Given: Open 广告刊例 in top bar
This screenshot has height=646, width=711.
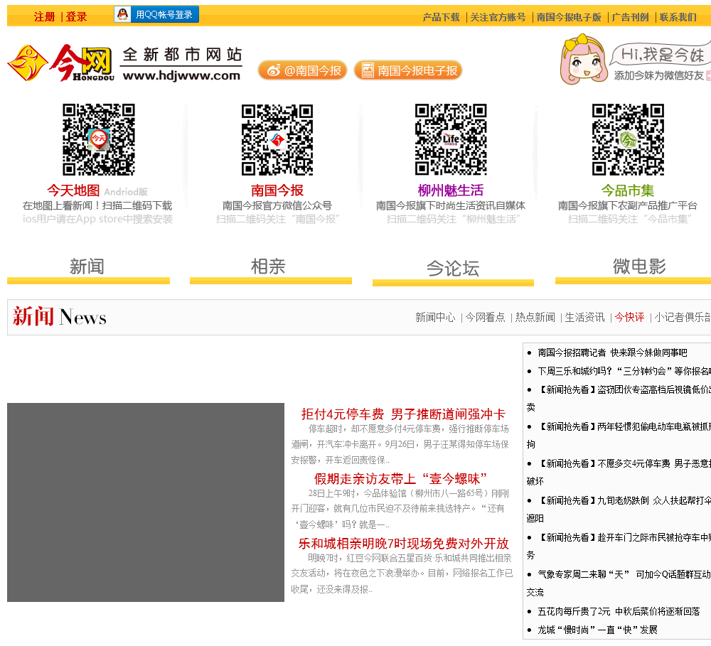Looking at the screenshot, I should pyautogui.click(x=630, y=17).
